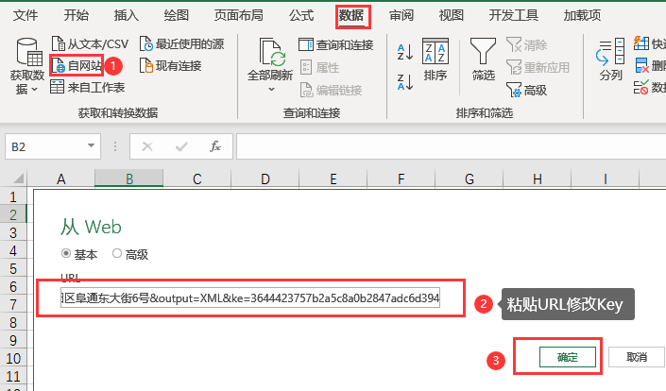The image size is (666, 391).
Task: Click 从文本/CSV import icon
Action: [x=58, y=43]
